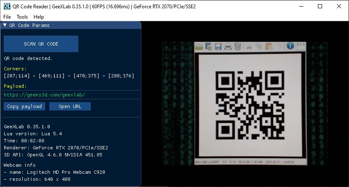Open the Help menu

[x=39, y=17]
